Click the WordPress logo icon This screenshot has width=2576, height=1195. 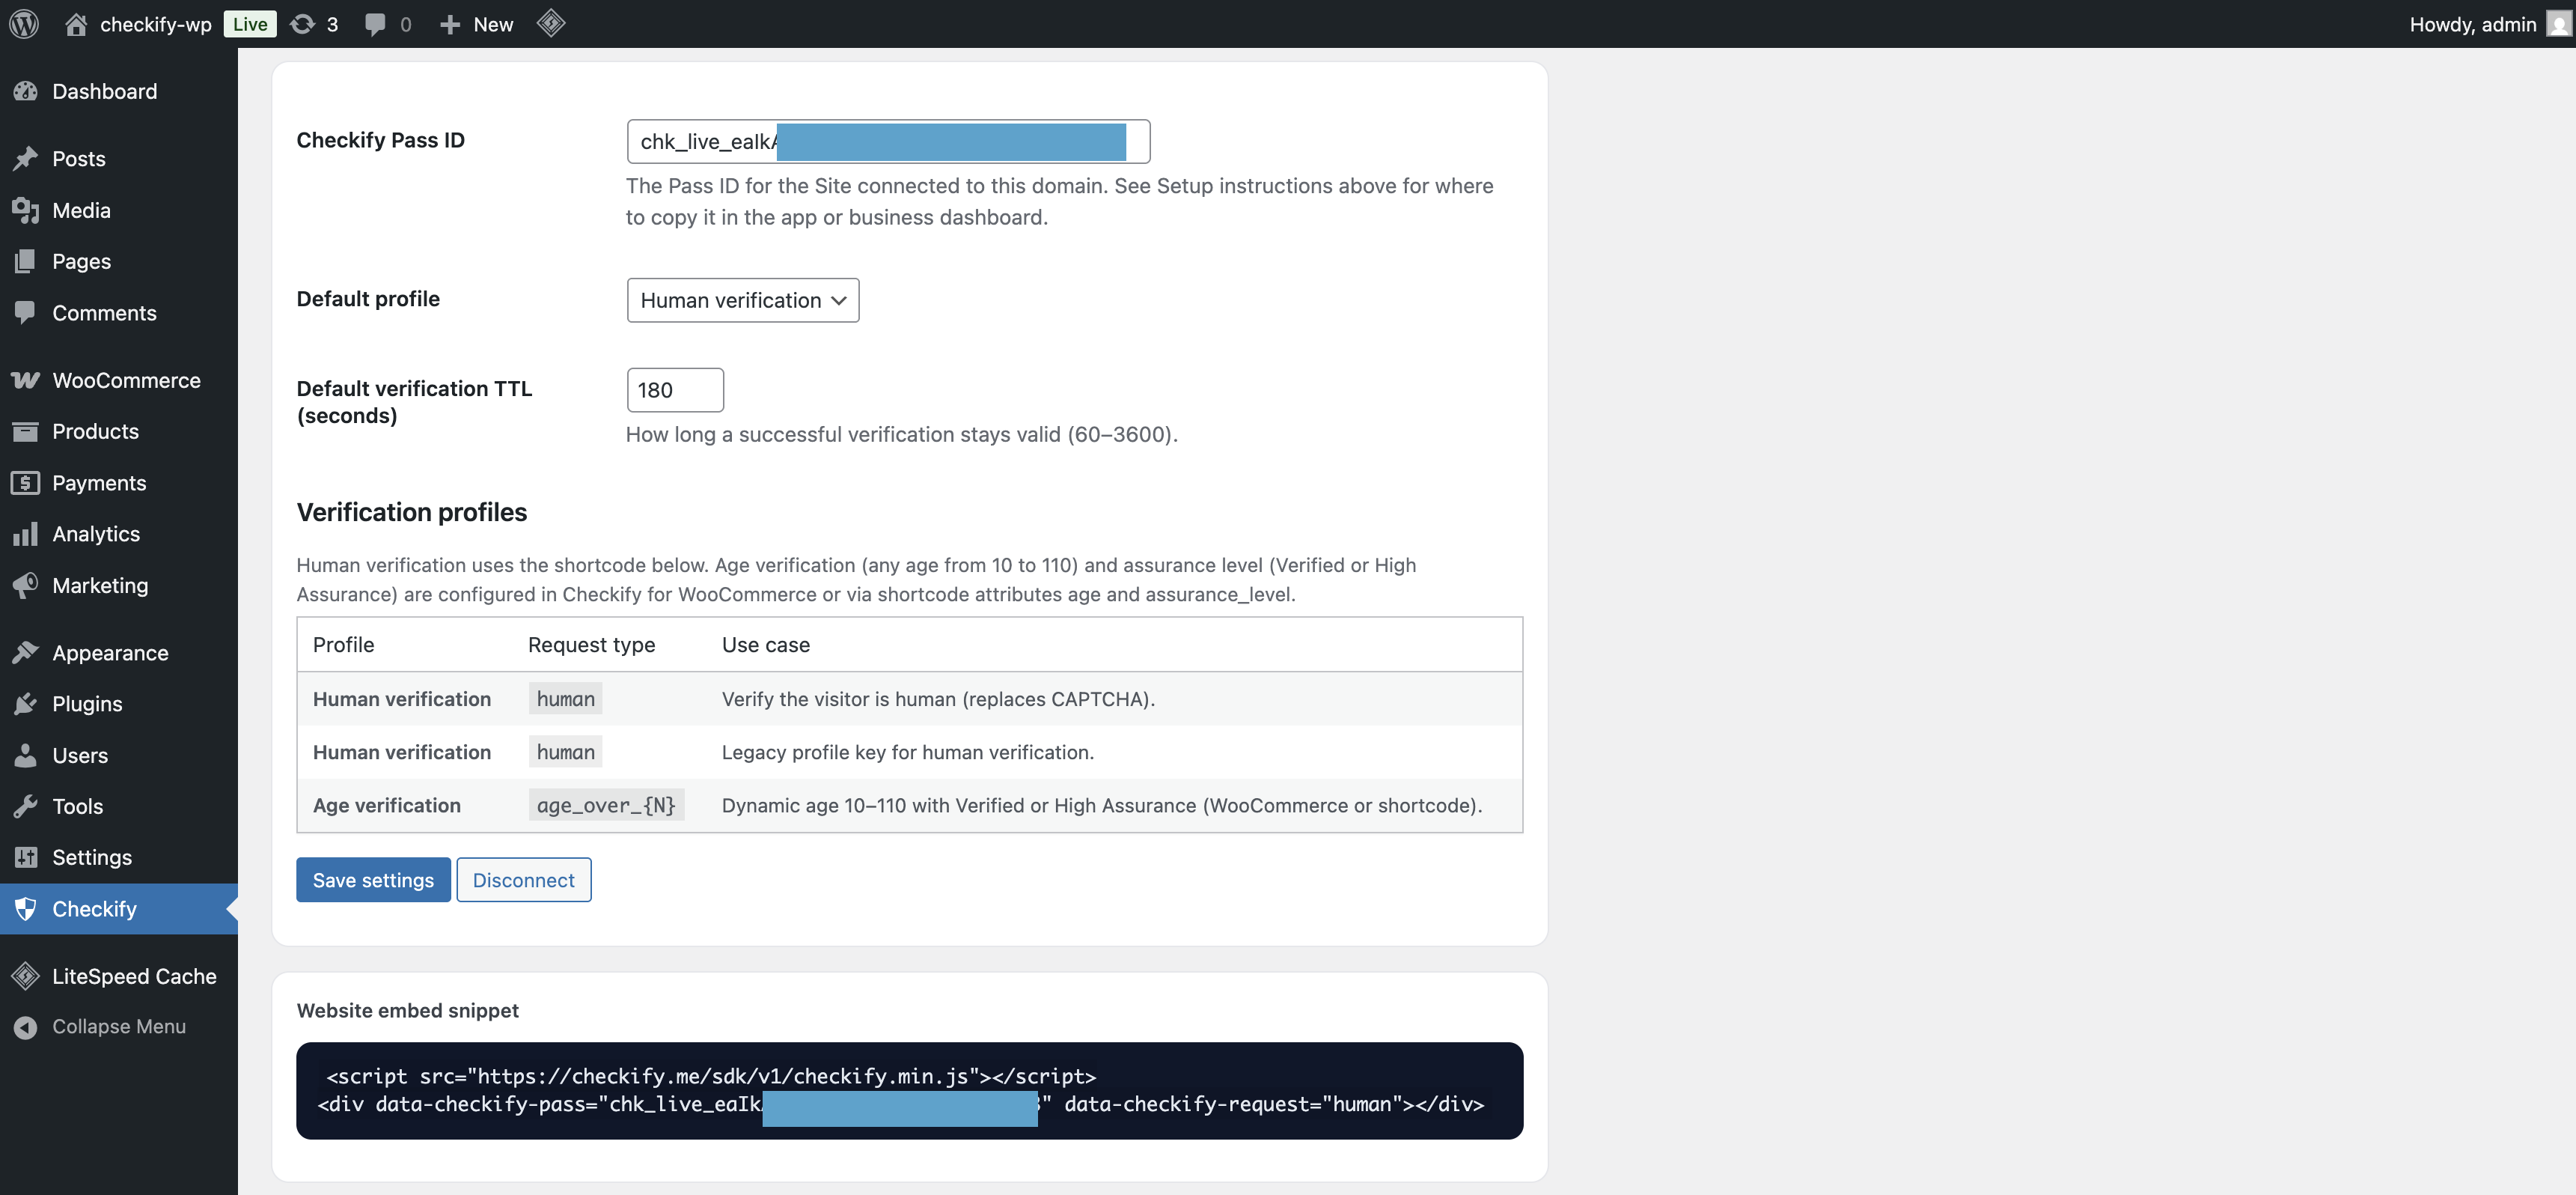point(24,24)
